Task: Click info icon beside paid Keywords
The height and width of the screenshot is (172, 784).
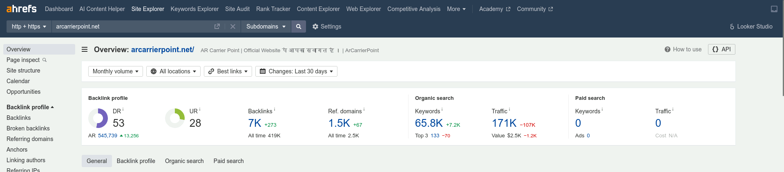Action: [x=602, y=109]
